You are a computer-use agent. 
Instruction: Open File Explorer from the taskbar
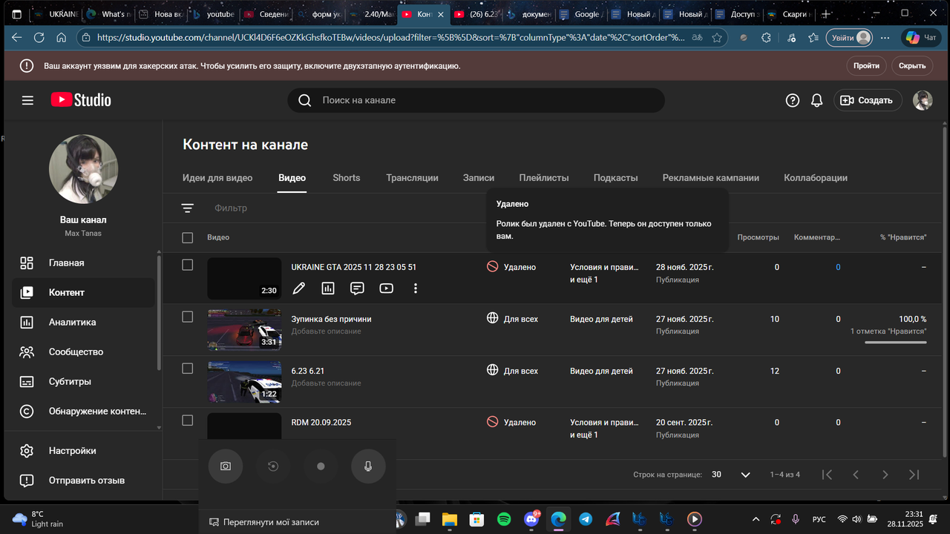[450, 519]
